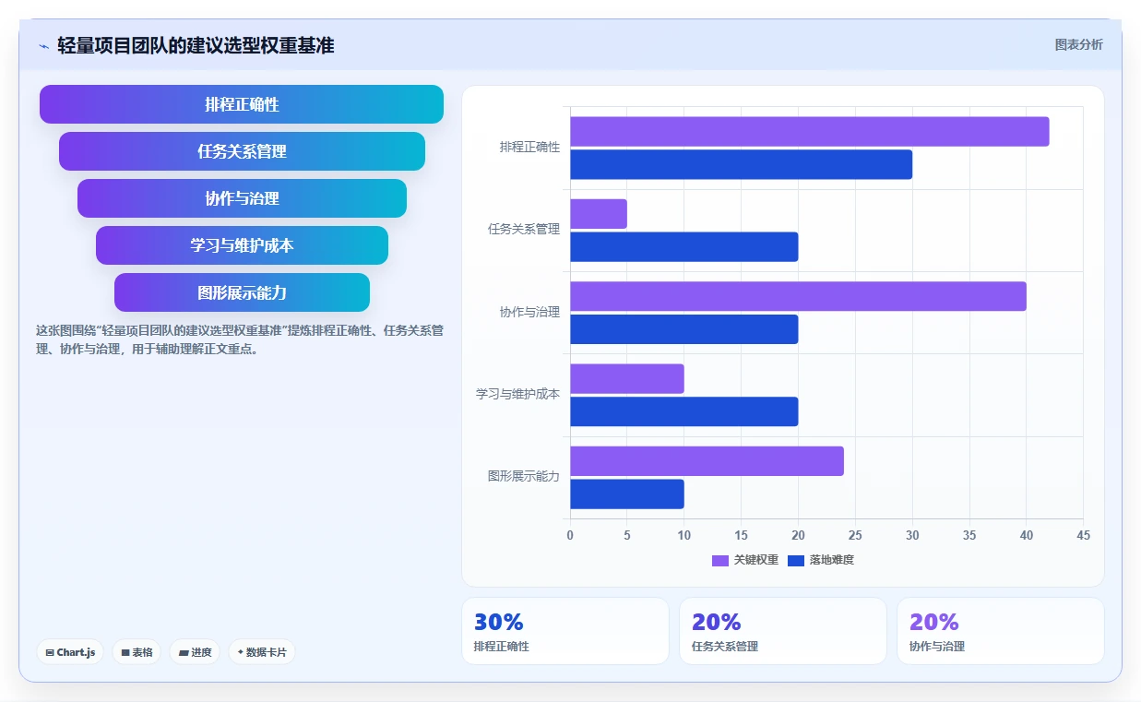Viewport: 1141px width, 702px height.
Task: Click the 数据卡片 tag chip
Action: 262,652
